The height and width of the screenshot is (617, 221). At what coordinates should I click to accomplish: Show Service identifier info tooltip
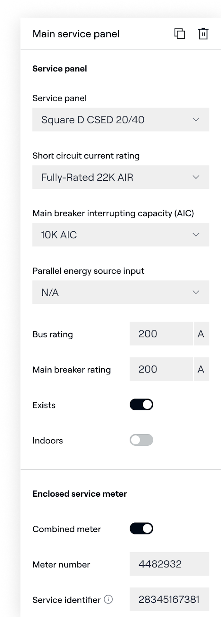point(109,599)
